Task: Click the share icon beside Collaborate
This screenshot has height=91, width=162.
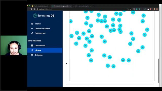Action: [32, 33]
